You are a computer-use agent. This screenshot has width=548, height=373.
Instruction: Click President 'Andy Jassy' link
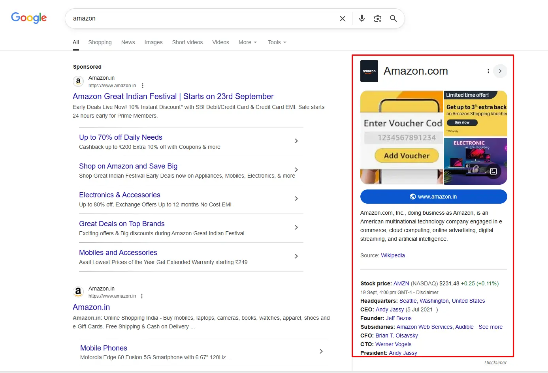point(403,353)
